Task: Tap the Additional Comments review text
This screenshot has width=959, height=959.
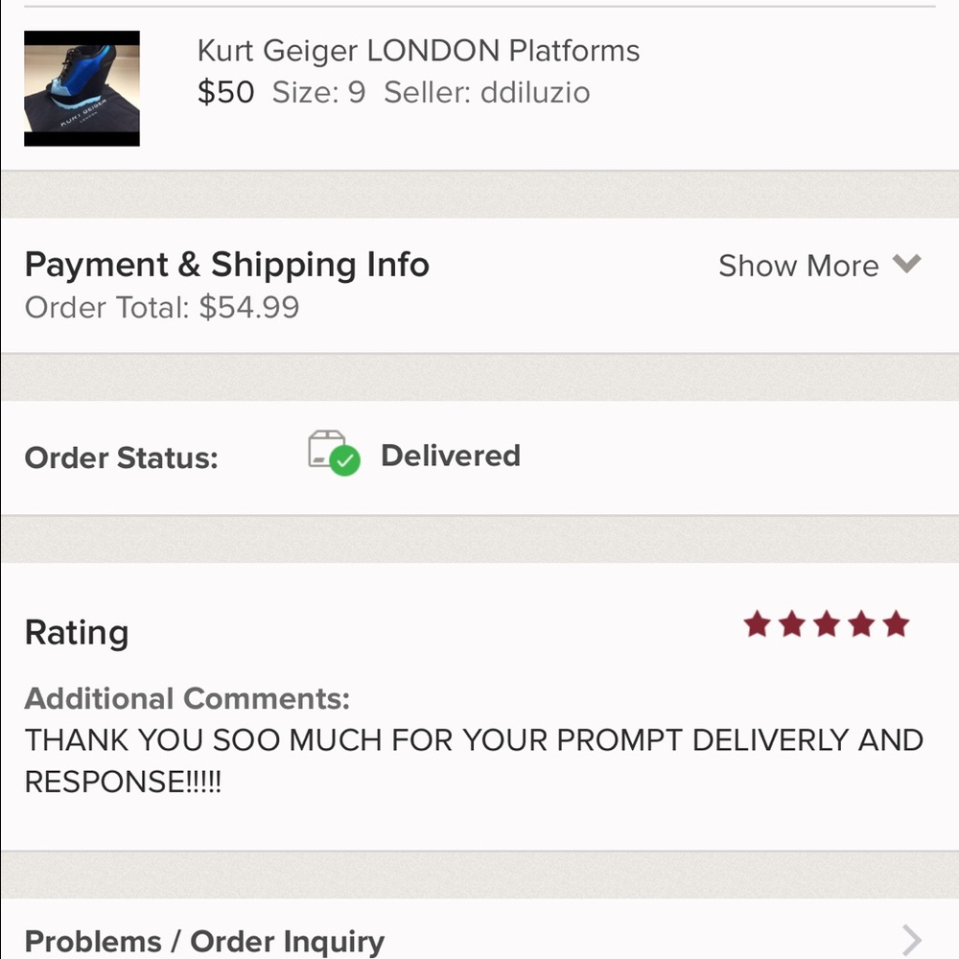Action: coord(474,760)
